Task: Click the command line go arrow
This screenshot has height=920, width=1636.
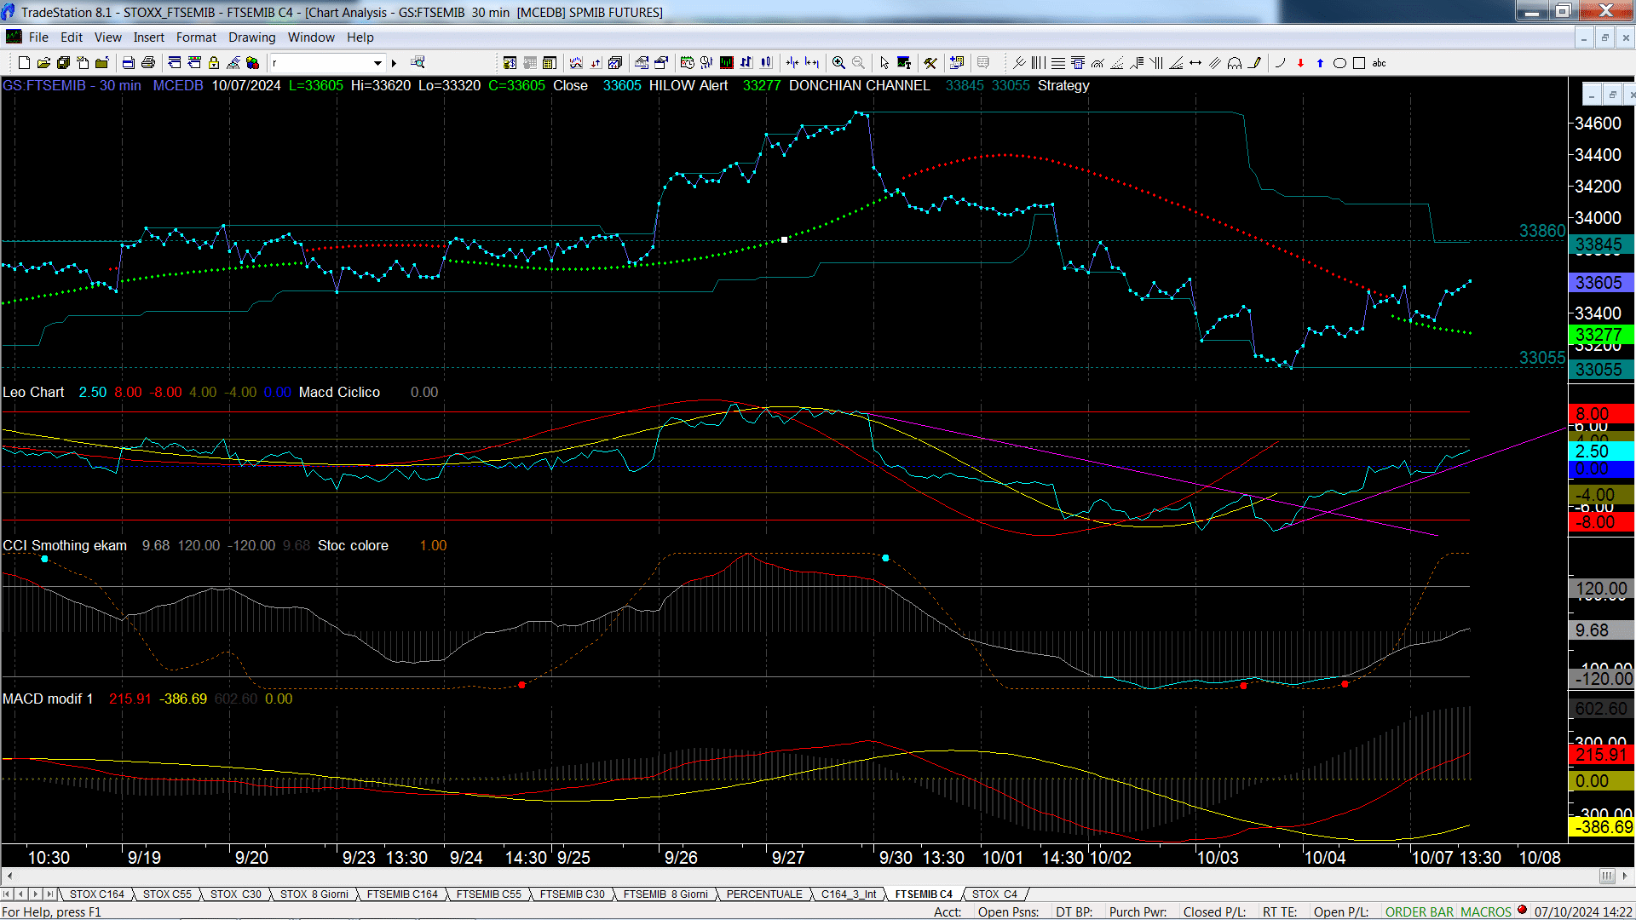Action: pos(394,63)
